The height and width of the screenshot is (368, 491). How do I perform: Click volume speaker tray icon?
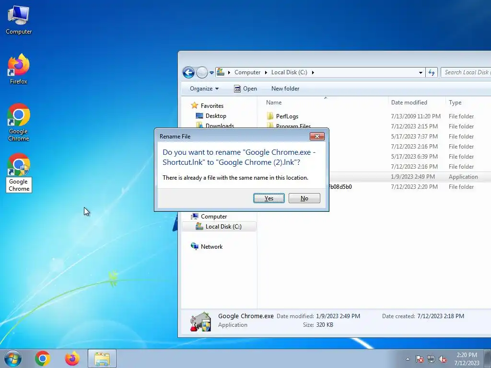(x=443, y=359)
